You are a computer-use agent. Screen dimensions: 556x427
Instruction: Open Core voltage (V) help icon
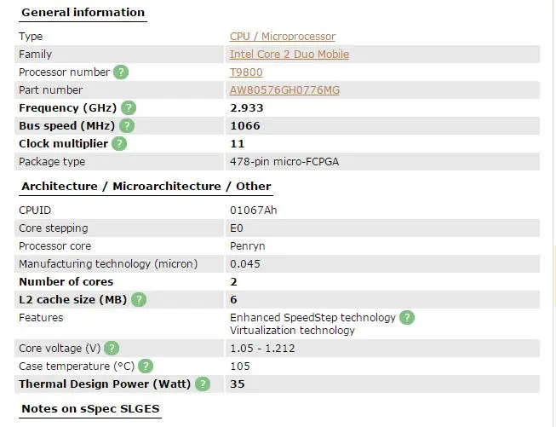pyautogui.click(x=112, y=349)
